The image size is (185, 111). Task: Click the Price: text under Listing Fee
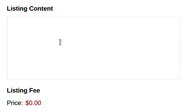15,103
